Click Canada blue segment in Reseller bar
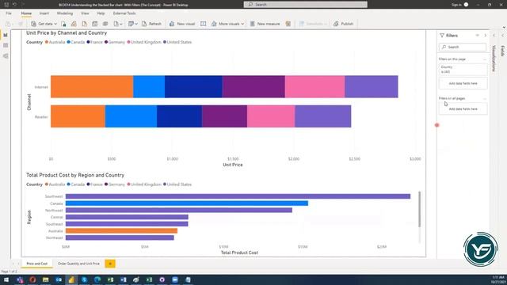The width and height of the screenshot is (507, 285). click(x=131, y=116)
